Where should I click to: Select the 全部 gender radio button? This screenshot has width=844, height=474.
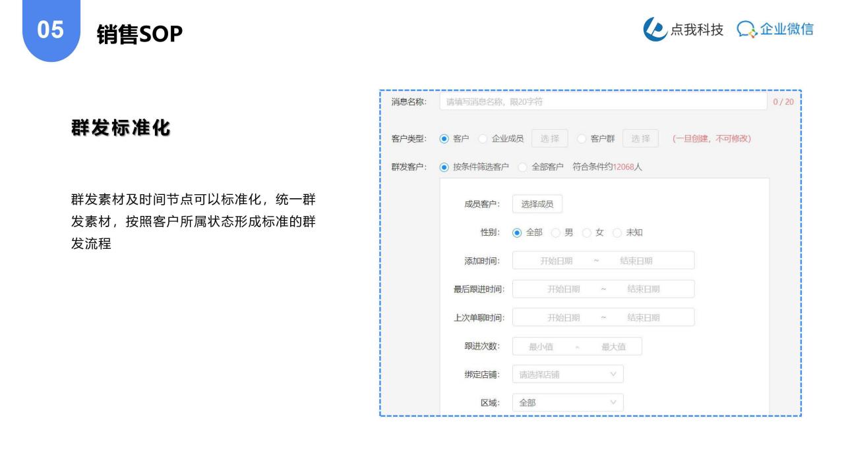[x=518, y=232]
